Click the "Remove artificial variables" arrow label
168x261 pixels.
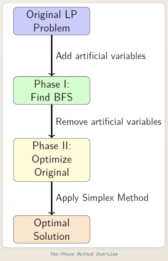(108, 122)
